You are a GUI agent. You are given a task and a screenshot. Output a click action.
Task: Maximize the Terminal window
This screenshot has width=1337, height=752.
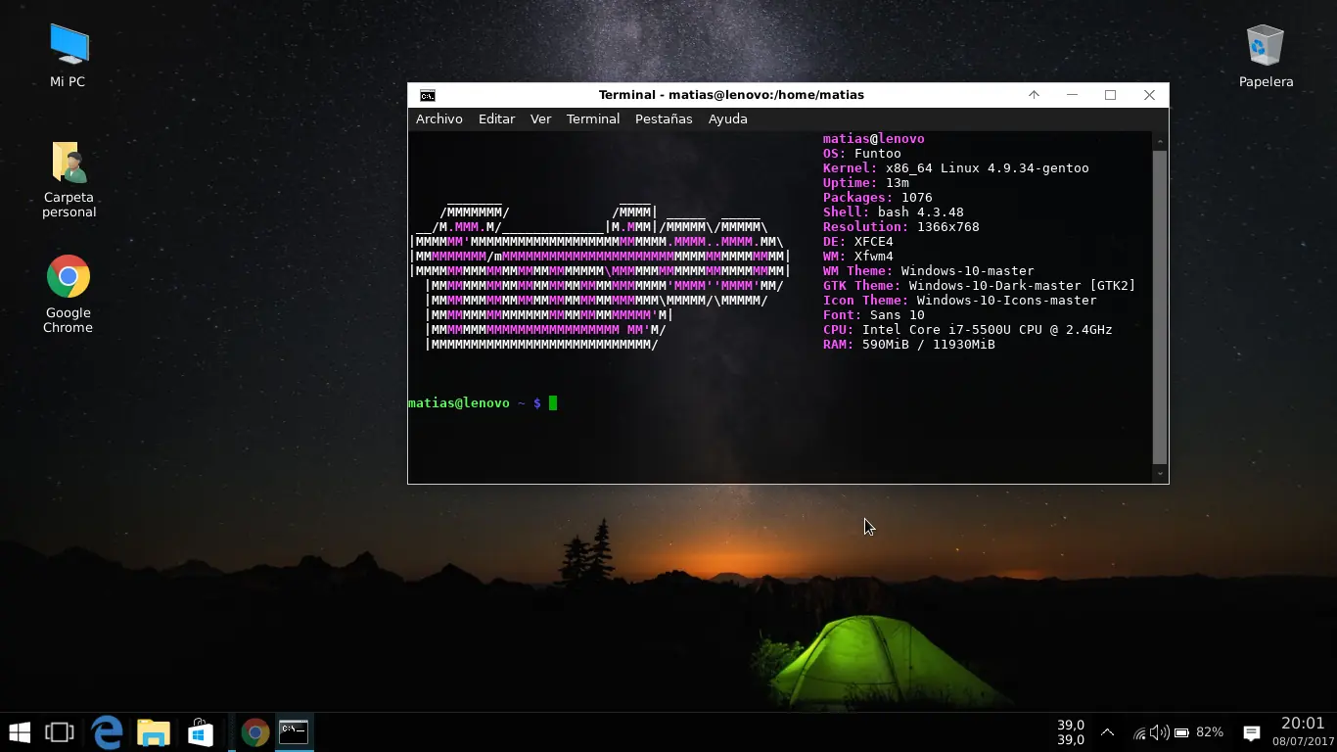(1110, 95)
